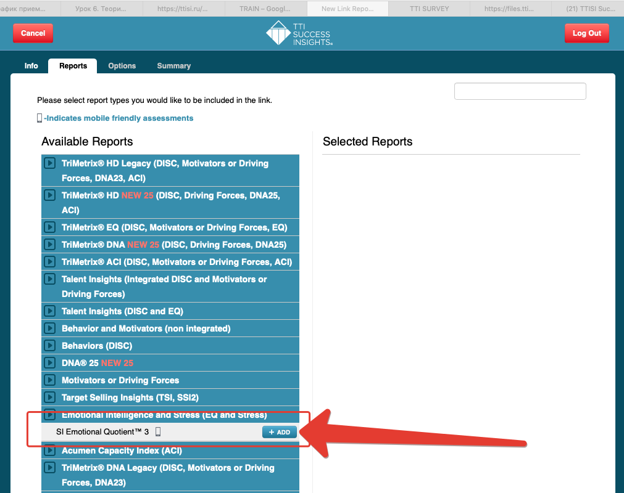Switch to 'Урок 6. Теори...' browser tab
Screen dimensions: 624x493
101,9
